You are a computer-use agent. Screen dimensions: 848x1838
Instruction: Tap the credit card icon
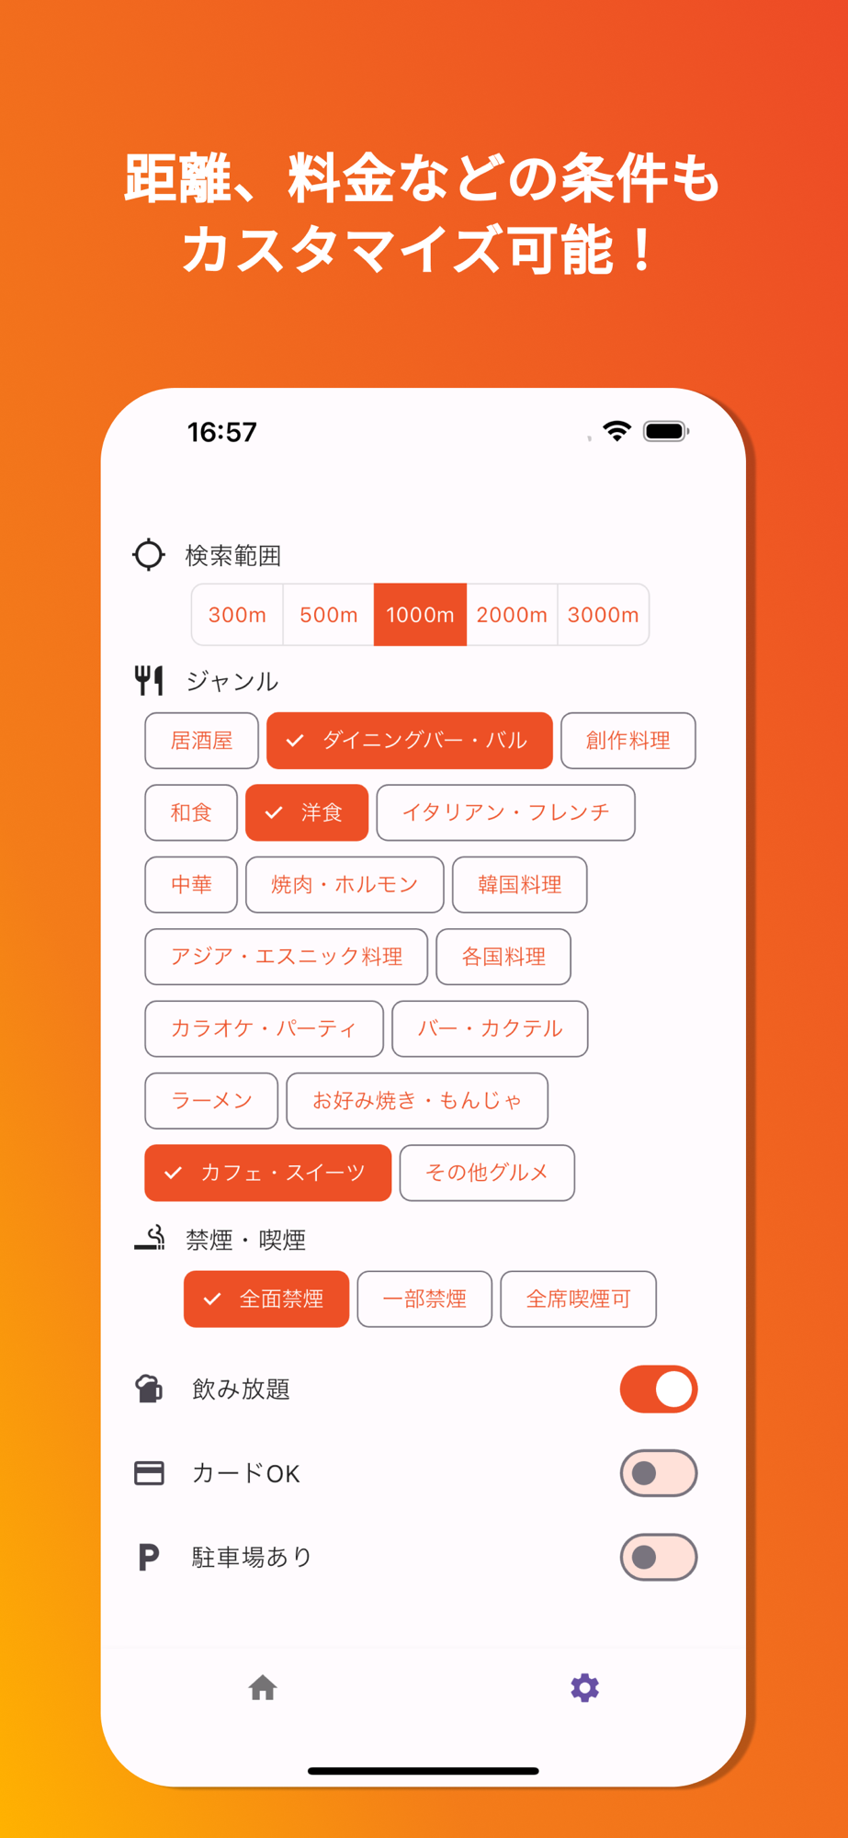[149, 1473]
